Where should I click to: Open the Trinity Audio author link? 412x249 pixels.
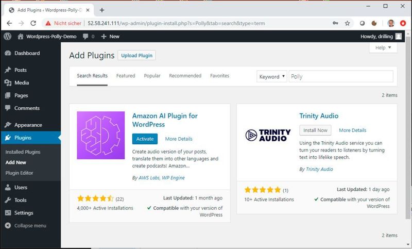(x=319, y=169)
